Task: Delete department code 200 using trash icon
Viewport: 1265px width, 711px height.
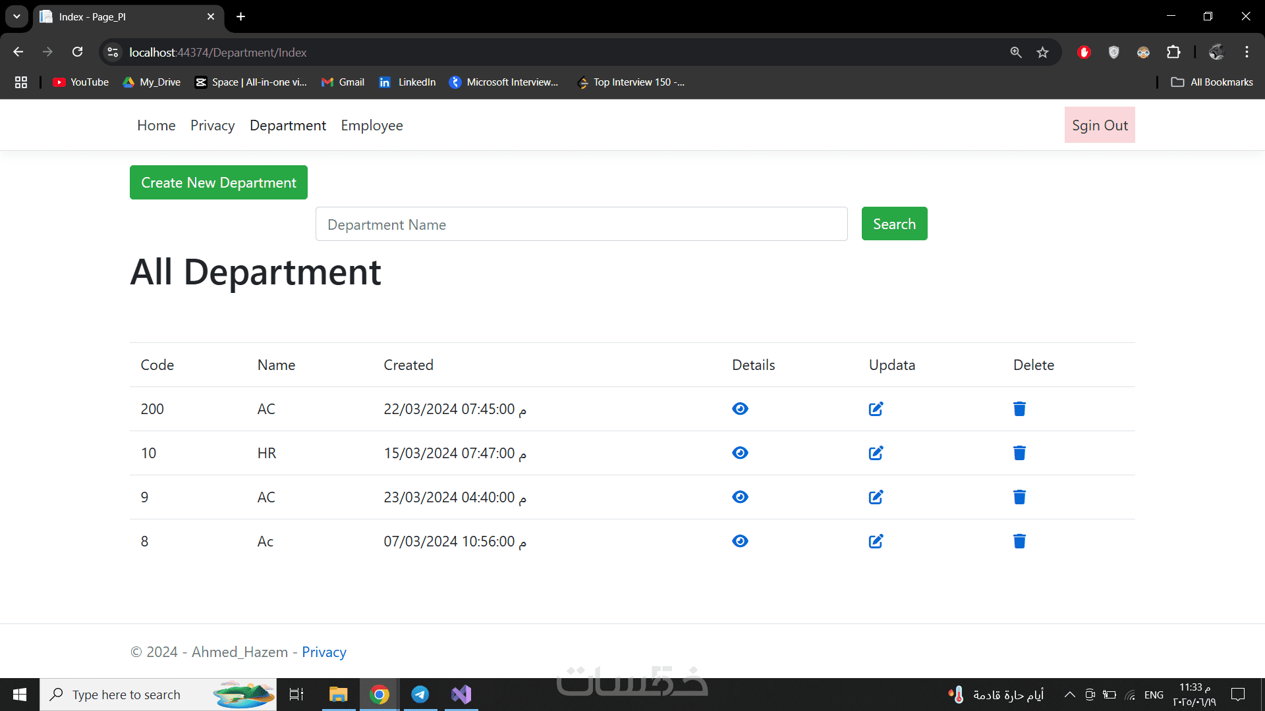Action: click(1019, 409)
